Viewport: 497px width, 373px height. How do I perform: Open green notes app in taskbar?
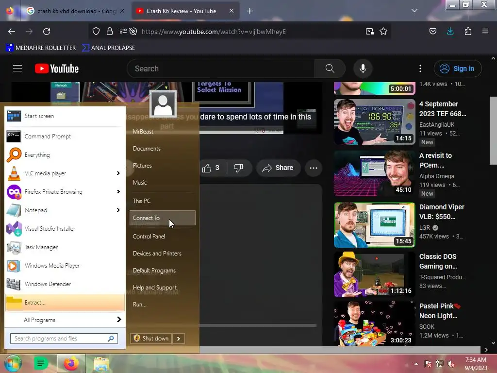point(41,363)
